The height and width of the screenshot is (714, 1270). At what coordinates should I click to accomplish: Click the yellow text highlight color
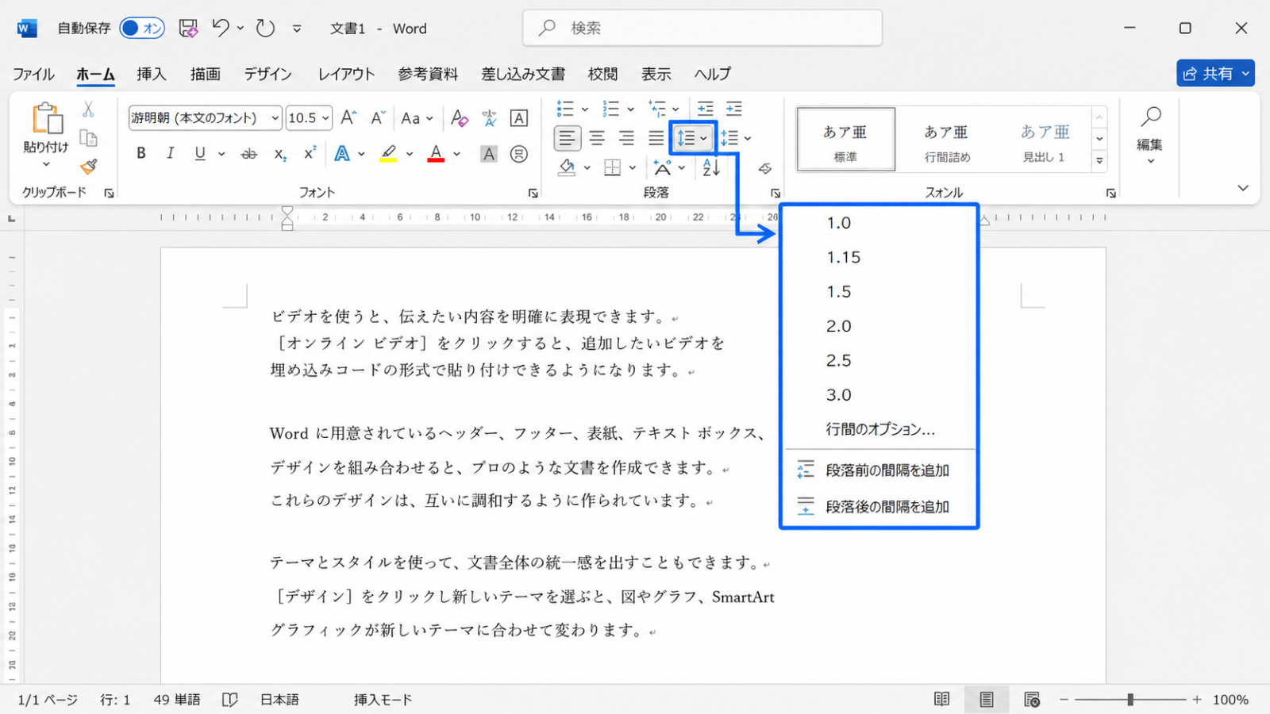(388, 154)
